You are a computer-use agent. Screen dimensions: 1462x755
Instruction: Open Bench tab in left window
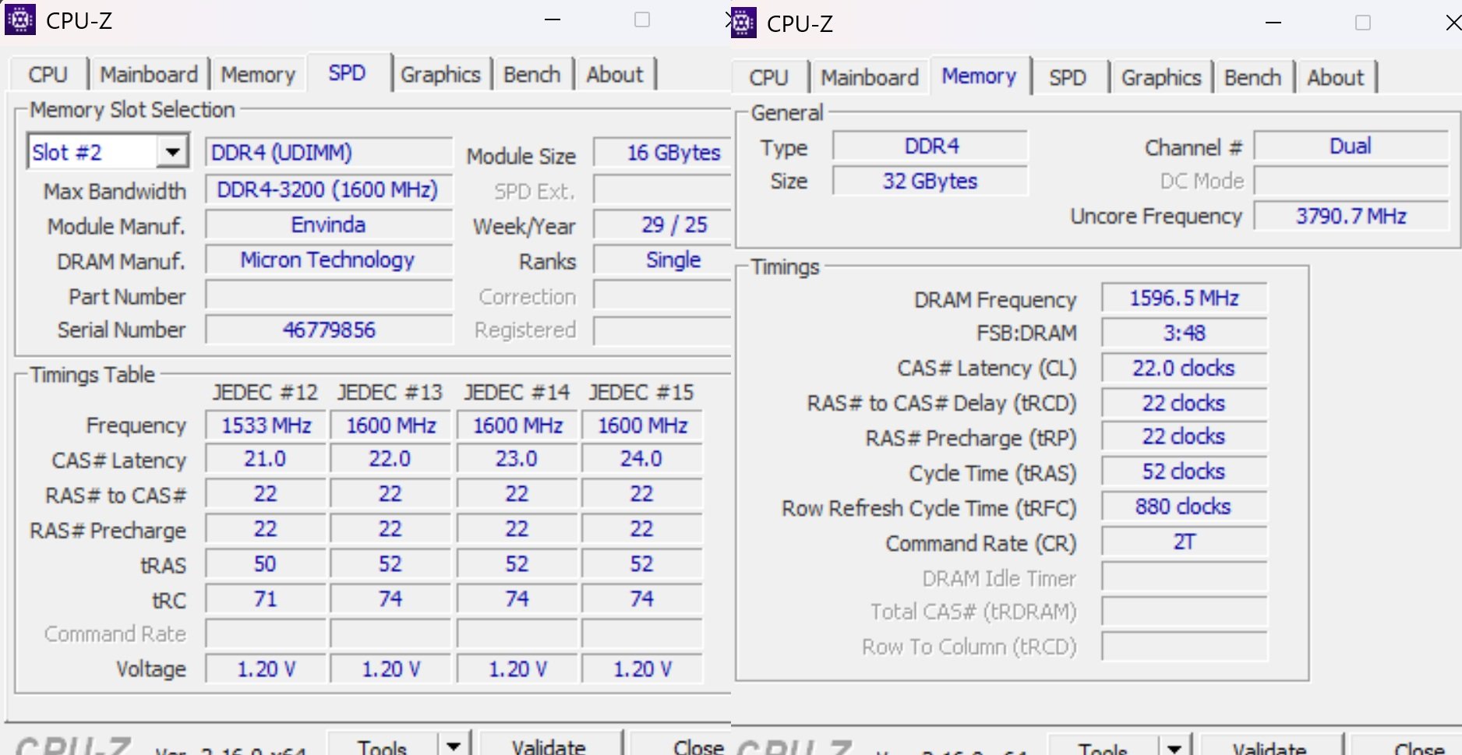point(532,74)
